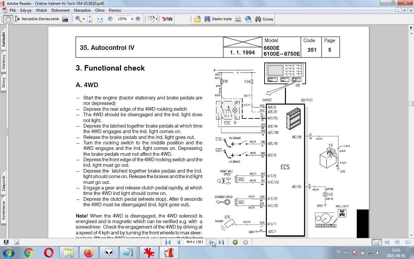
Task: Go to previous page
Action: click(178, 242)
